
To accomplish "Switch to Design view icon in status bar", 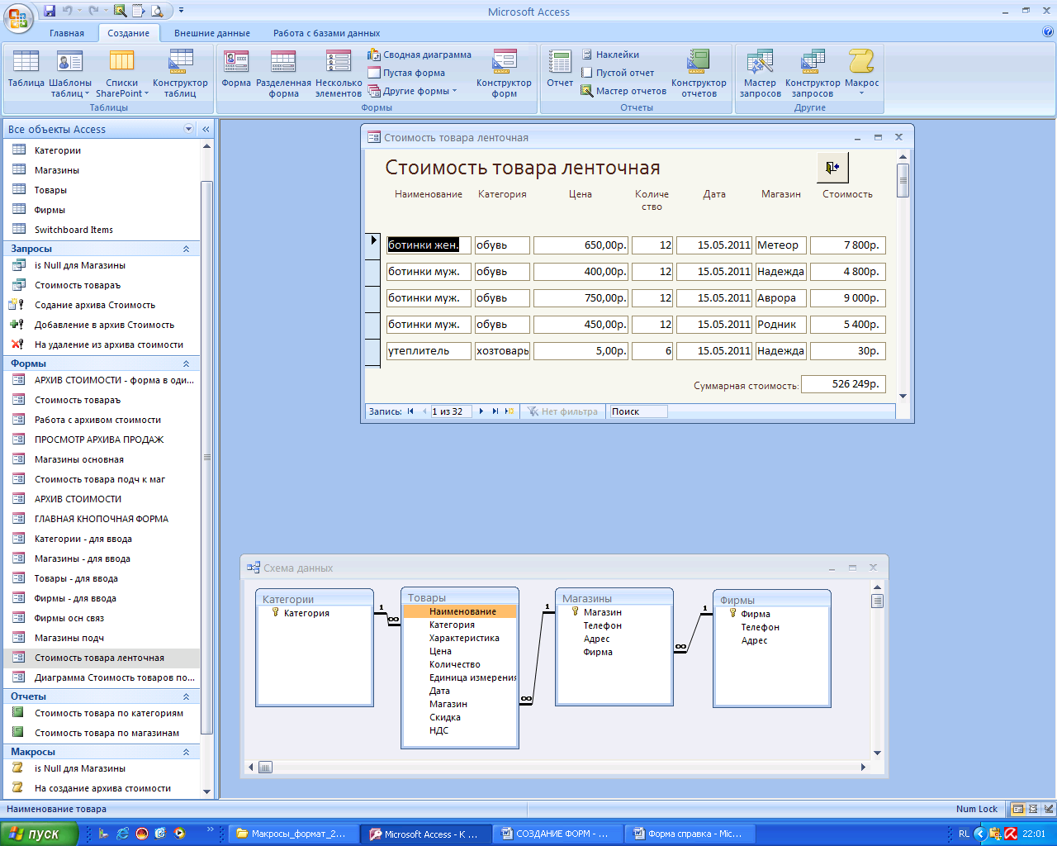I will coord(1049,810).
